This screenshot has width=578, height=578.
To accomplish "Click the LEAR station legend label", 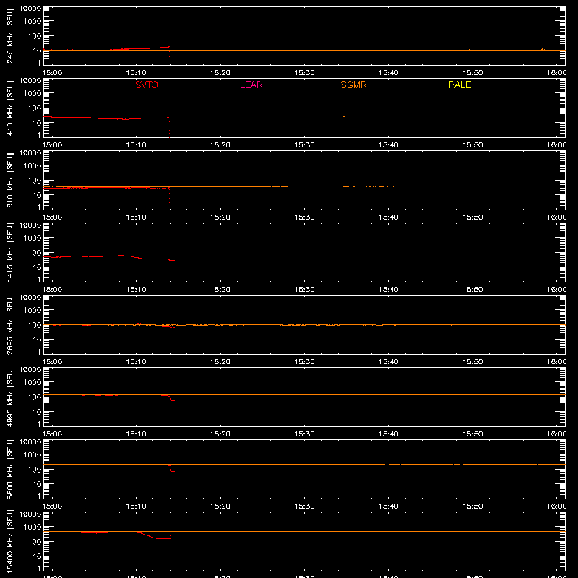I will click(251, 85).
